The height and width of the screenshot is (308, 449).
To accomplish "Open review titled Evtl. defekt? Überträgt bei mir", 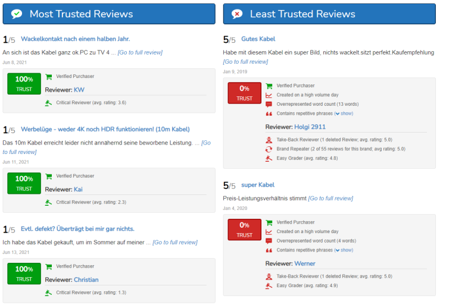I will pos(77,229).
